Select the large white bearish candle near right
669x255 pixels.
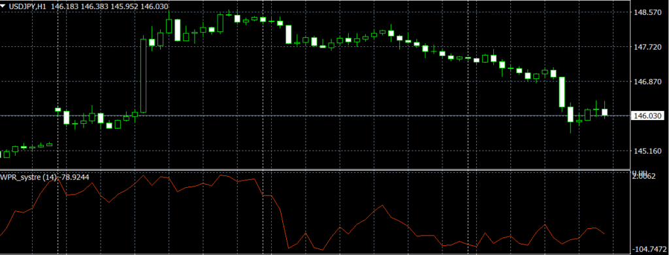coord(563,92)
